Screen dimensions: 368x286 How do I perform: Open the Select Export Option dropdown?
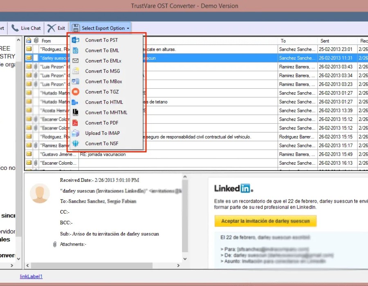tap(101, 28)
